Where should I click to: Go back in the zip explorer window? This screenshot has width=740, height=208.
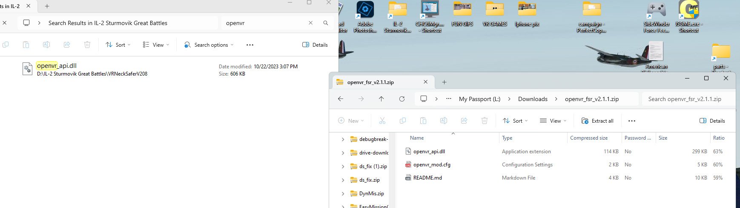tap(340, 99)
